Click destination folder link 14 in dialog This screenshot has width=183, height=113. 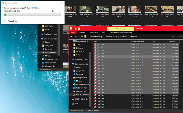pos(41,8)
